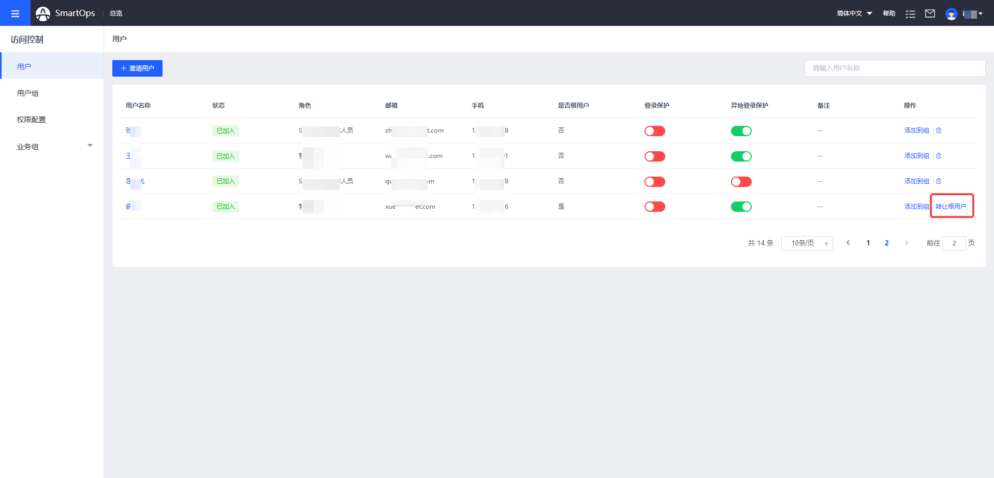
Task: Open the 简体中文 language dropdown
Action: pos(854,13)
